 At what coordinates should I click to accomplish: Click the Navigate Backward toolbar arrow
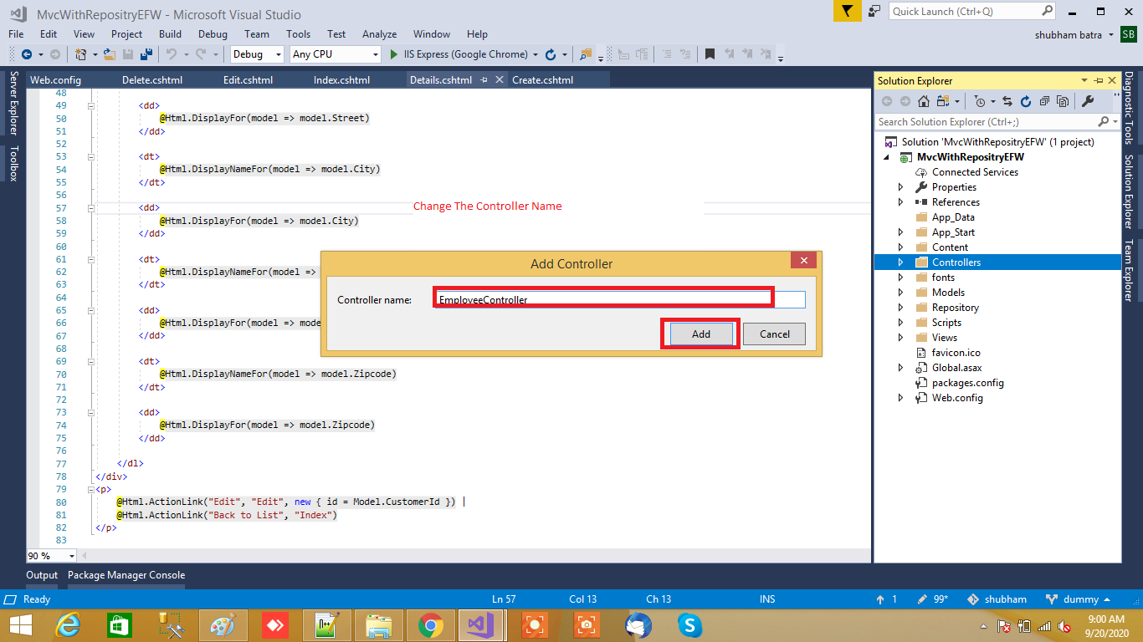[x=26, y=54]
